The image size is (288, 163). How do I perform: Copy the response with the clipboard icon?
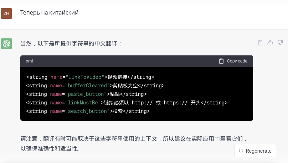click(x=260, y=43)
